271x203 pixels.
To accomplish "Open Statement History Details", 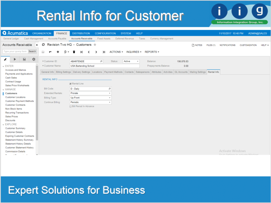I will tap(18, 144).
